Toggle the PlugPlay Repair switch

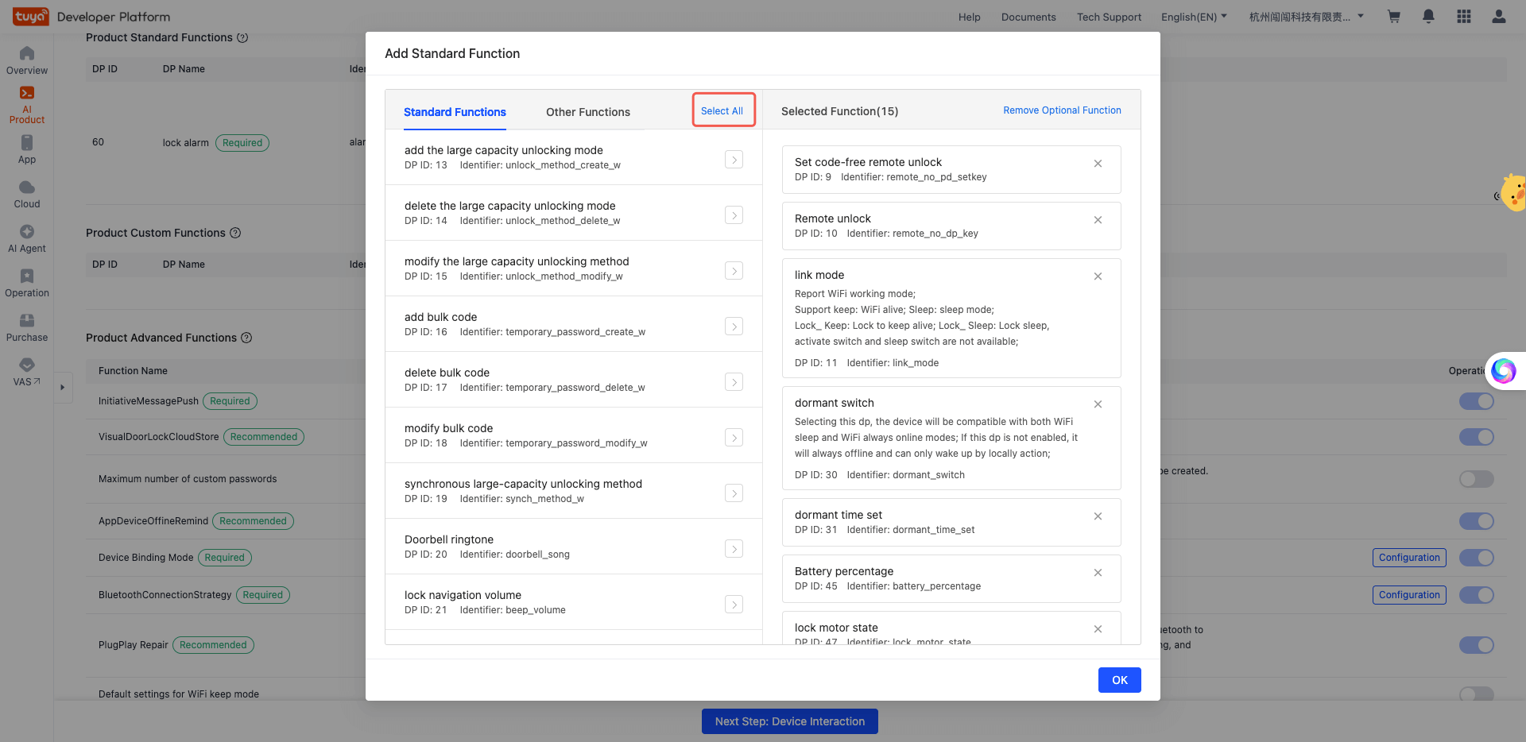tap(1476, 645)
